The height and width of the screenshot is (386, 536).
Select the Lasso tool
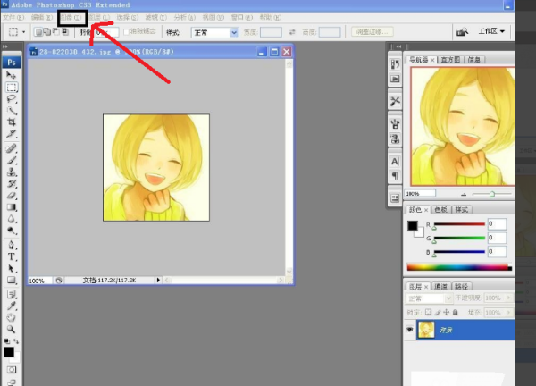(x=12, y=99)
